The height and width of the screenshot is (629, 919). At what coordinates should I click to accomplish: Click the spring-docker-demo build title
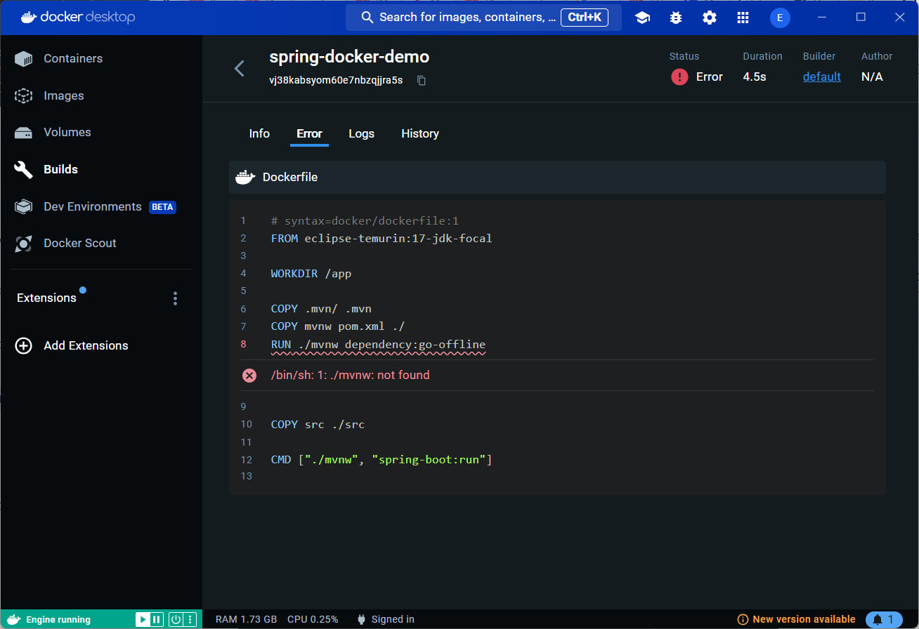tap(349, 57)
